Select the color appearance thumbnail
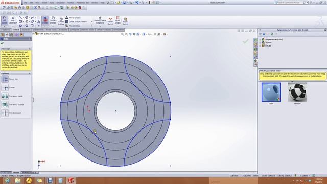 (x=271, y=92)
